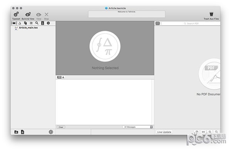Viewport: 231px width, 150px height.
Task: Fit PDF to width arrows icon
Action: click(x=203, y=132)
